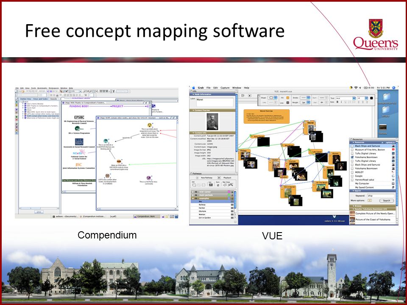Click the Question node icon in Compendium map
The height and width of the screenshot is (305, 407).
[106, 141]
